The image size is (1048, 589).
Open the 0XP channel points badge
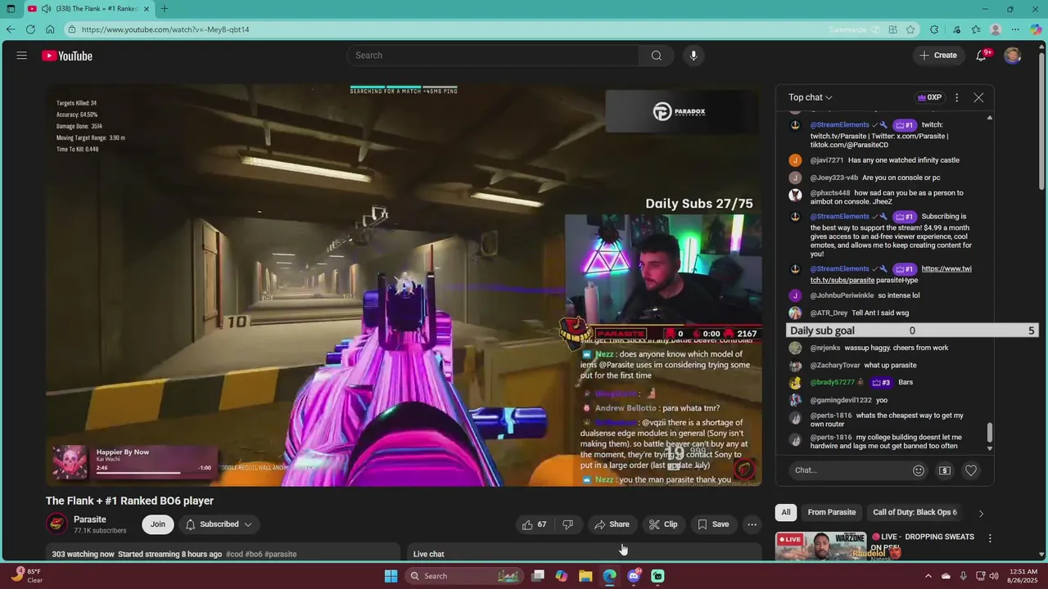pyautogui.click(x=930, y=97)
